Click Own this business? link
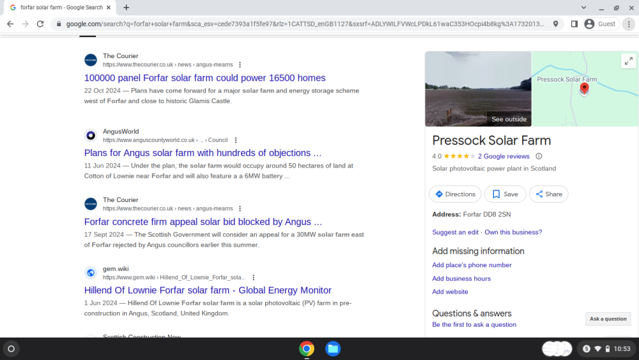Image resolution: width=639 pixels, height=360 pixels. (x=513, y=232)
